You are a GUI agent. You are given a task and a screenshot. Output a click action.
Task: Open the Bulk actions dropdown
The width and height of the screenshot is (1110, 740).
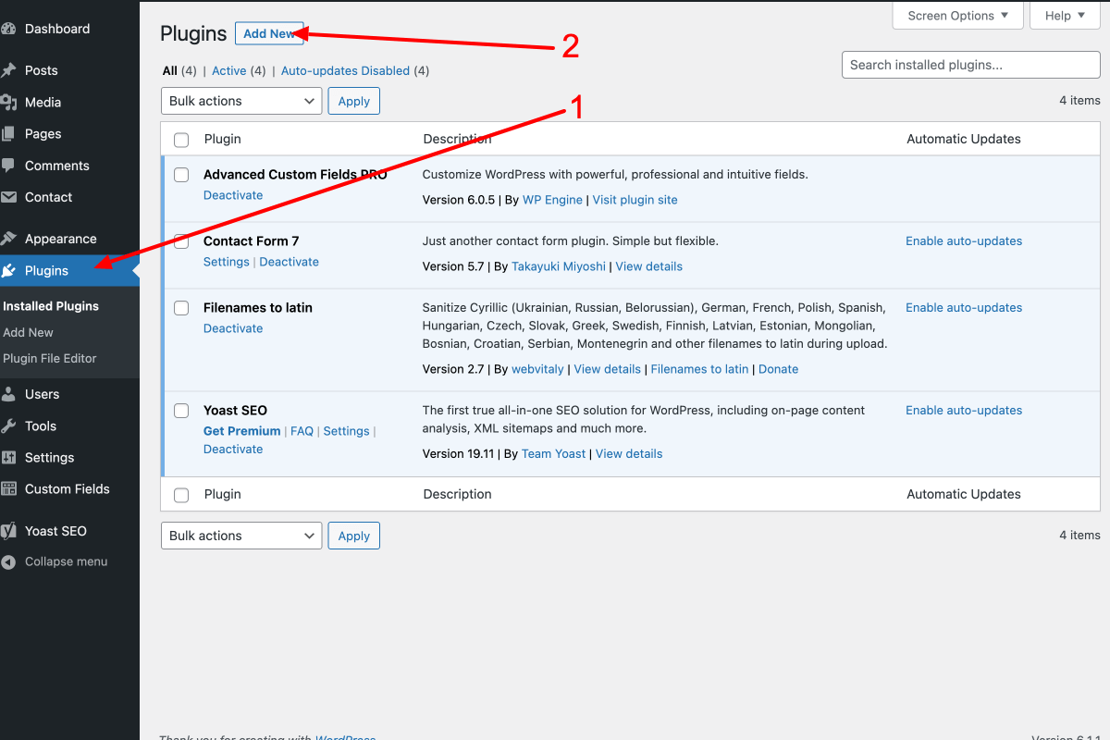[240, 101]
